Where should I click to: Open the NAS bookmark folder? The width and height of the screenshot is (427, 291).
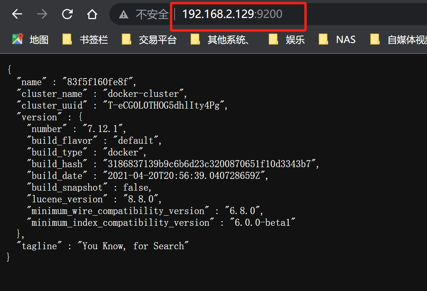337,40
